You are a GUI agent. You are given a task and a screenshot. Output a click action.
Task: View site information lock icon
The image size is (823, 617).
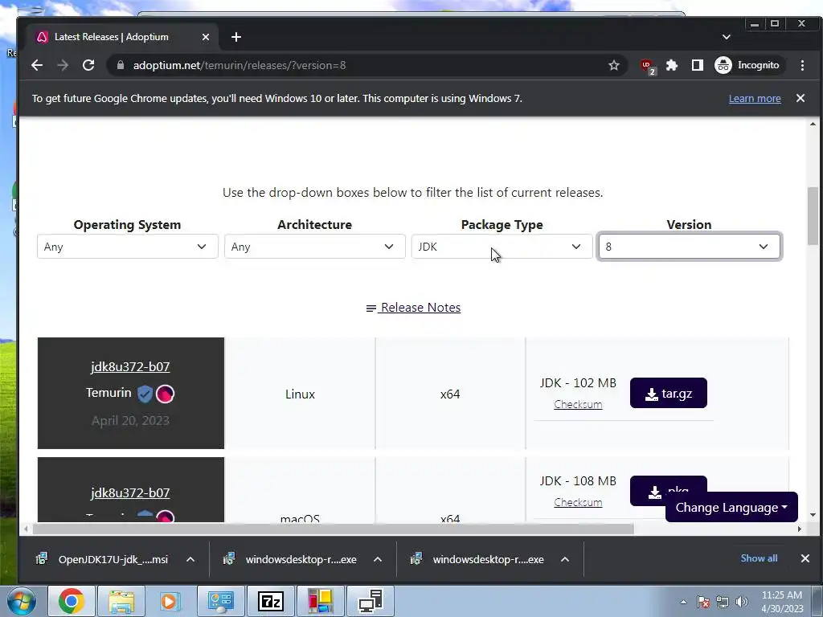[x=121, y=65]
